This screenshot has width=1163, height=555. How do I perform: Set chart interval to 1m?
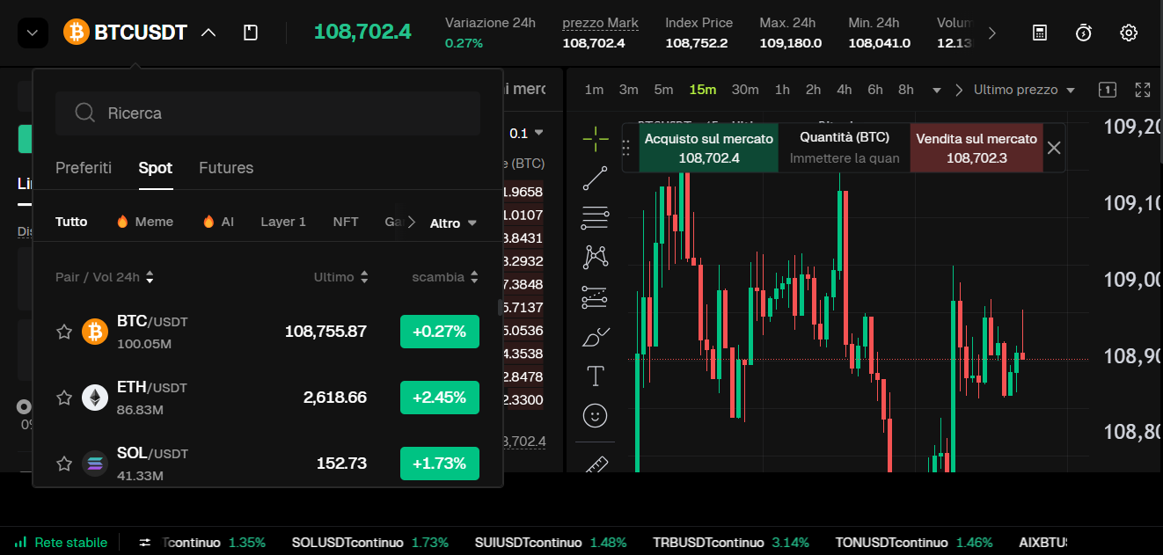click(x=594, y=90)
